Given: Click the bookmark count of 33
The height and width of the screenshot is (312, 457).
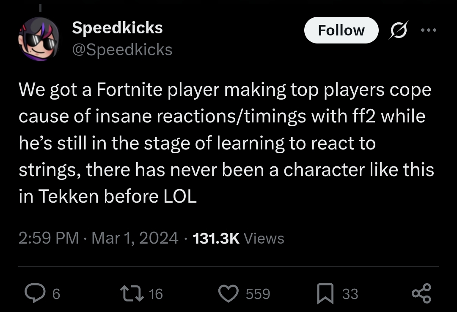Looking at the screenshot, I should (350, 294).
